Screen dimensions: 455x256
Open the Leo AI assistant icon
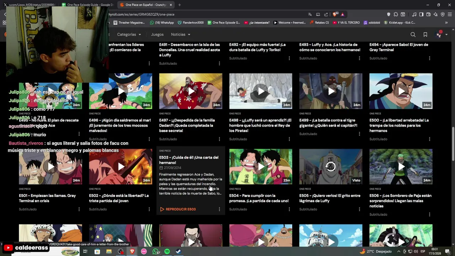point(435,14)
